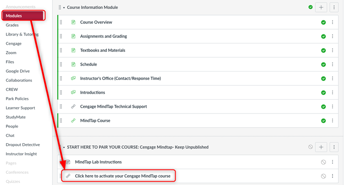The image size is (347, 185).
Task: Open options menu for MindTap Course
Action: (332, 121)
